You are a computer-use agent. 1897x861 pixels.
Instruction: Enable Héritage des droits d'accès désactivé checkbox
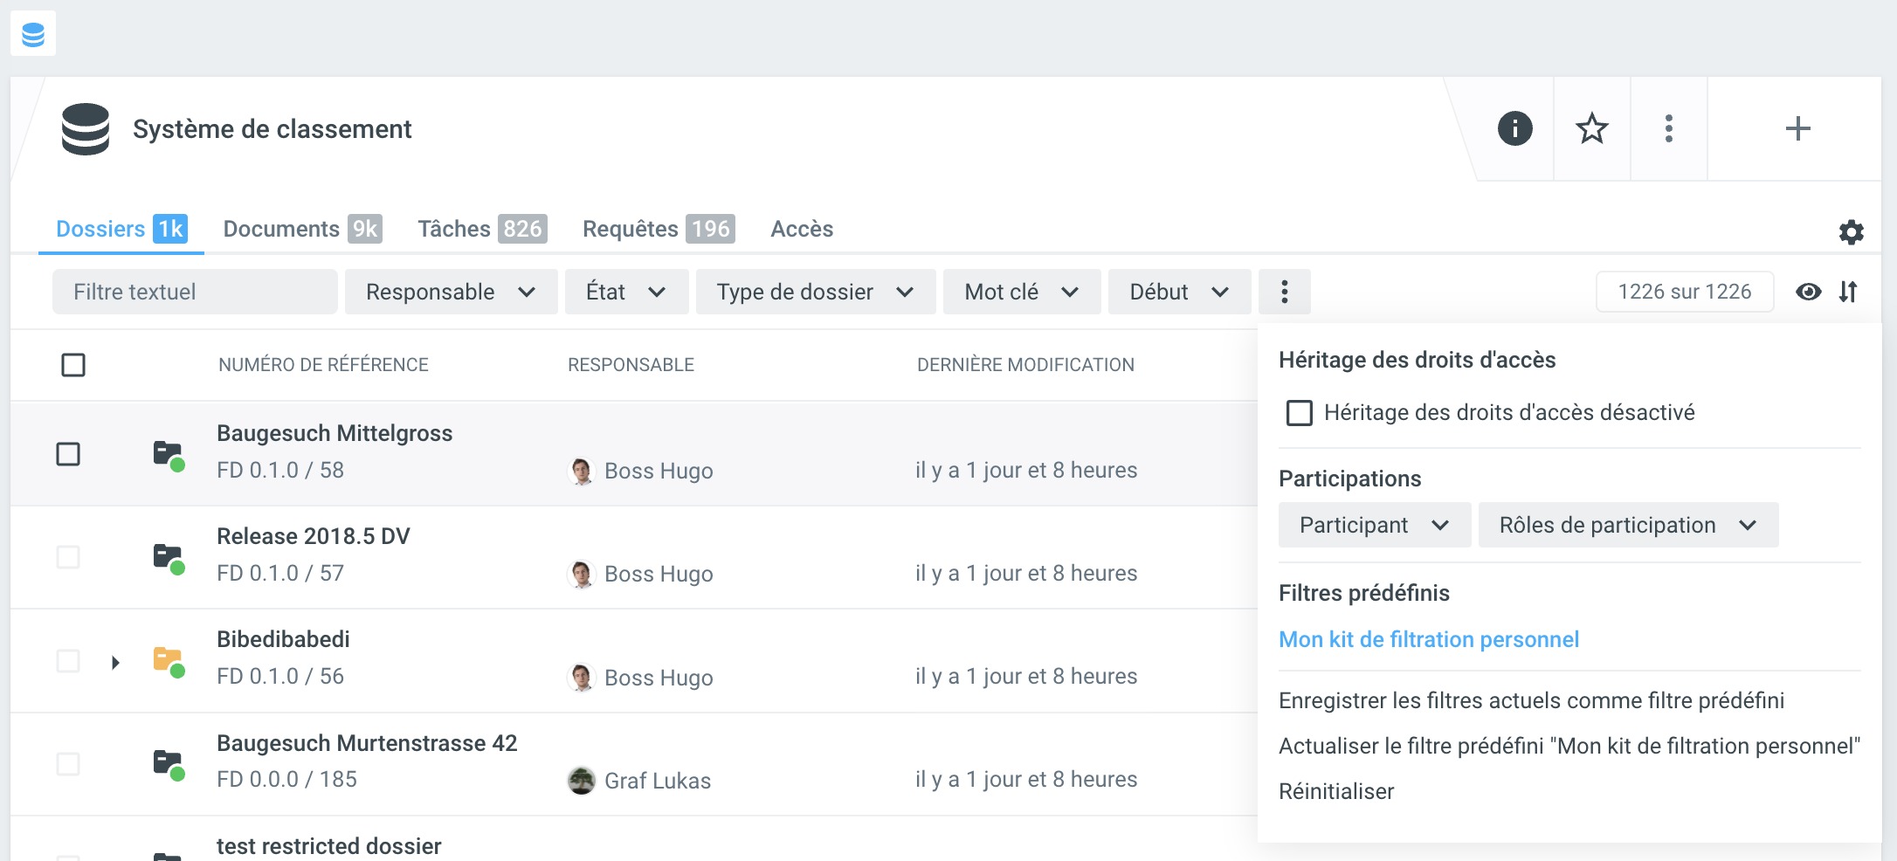(x=1299, y=413)
